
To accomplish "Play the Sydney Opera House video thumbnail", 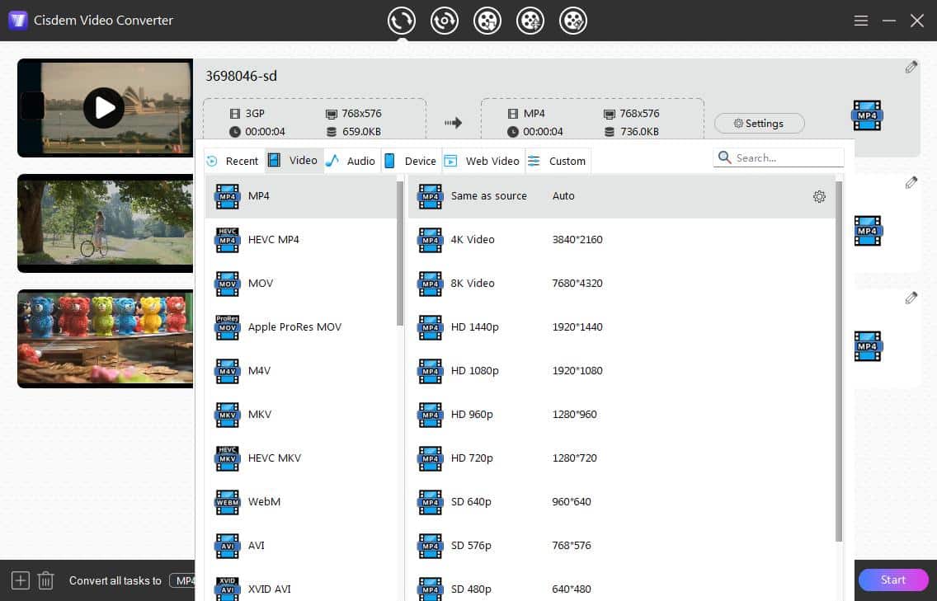I will 105,107.
